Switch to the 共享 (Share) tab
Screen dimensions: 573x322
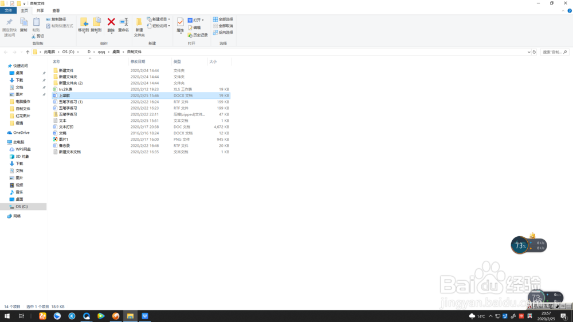[40, 10]
